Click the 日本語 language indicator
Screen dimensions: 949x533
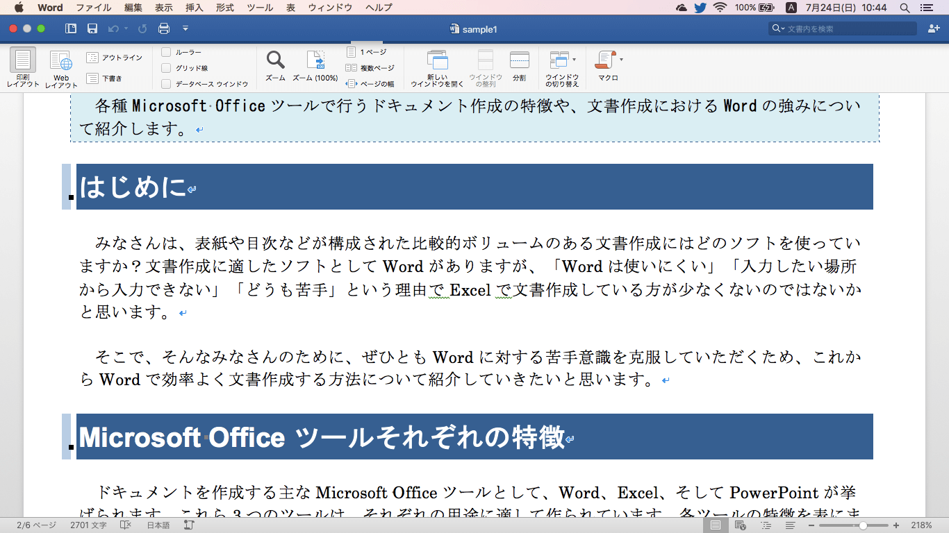click(158, 525)
